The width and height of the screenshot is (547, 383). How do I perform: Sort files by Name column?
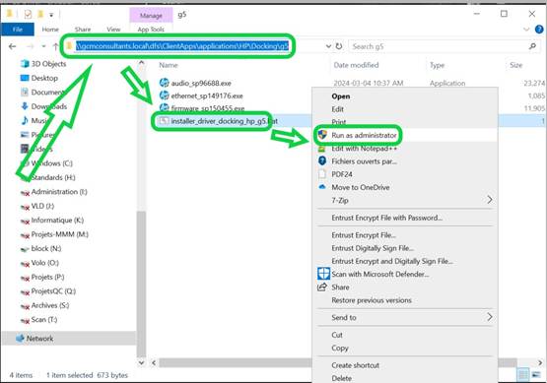(x=169, y=65)
